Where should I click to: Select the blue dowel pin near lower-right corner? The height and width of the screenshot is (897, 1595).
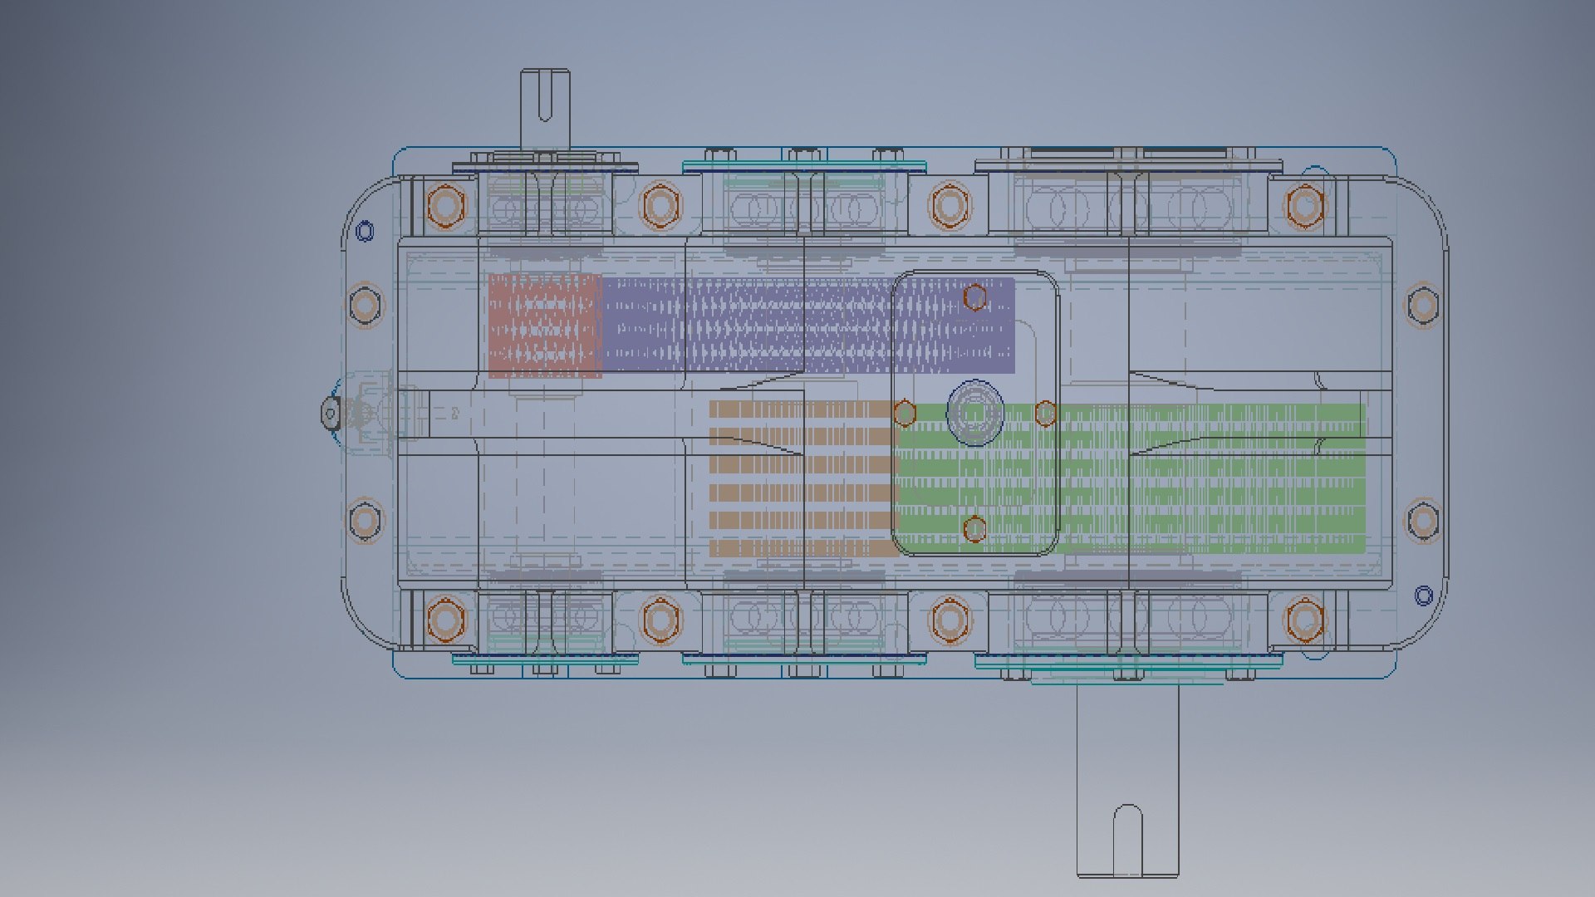point(1424,596)
